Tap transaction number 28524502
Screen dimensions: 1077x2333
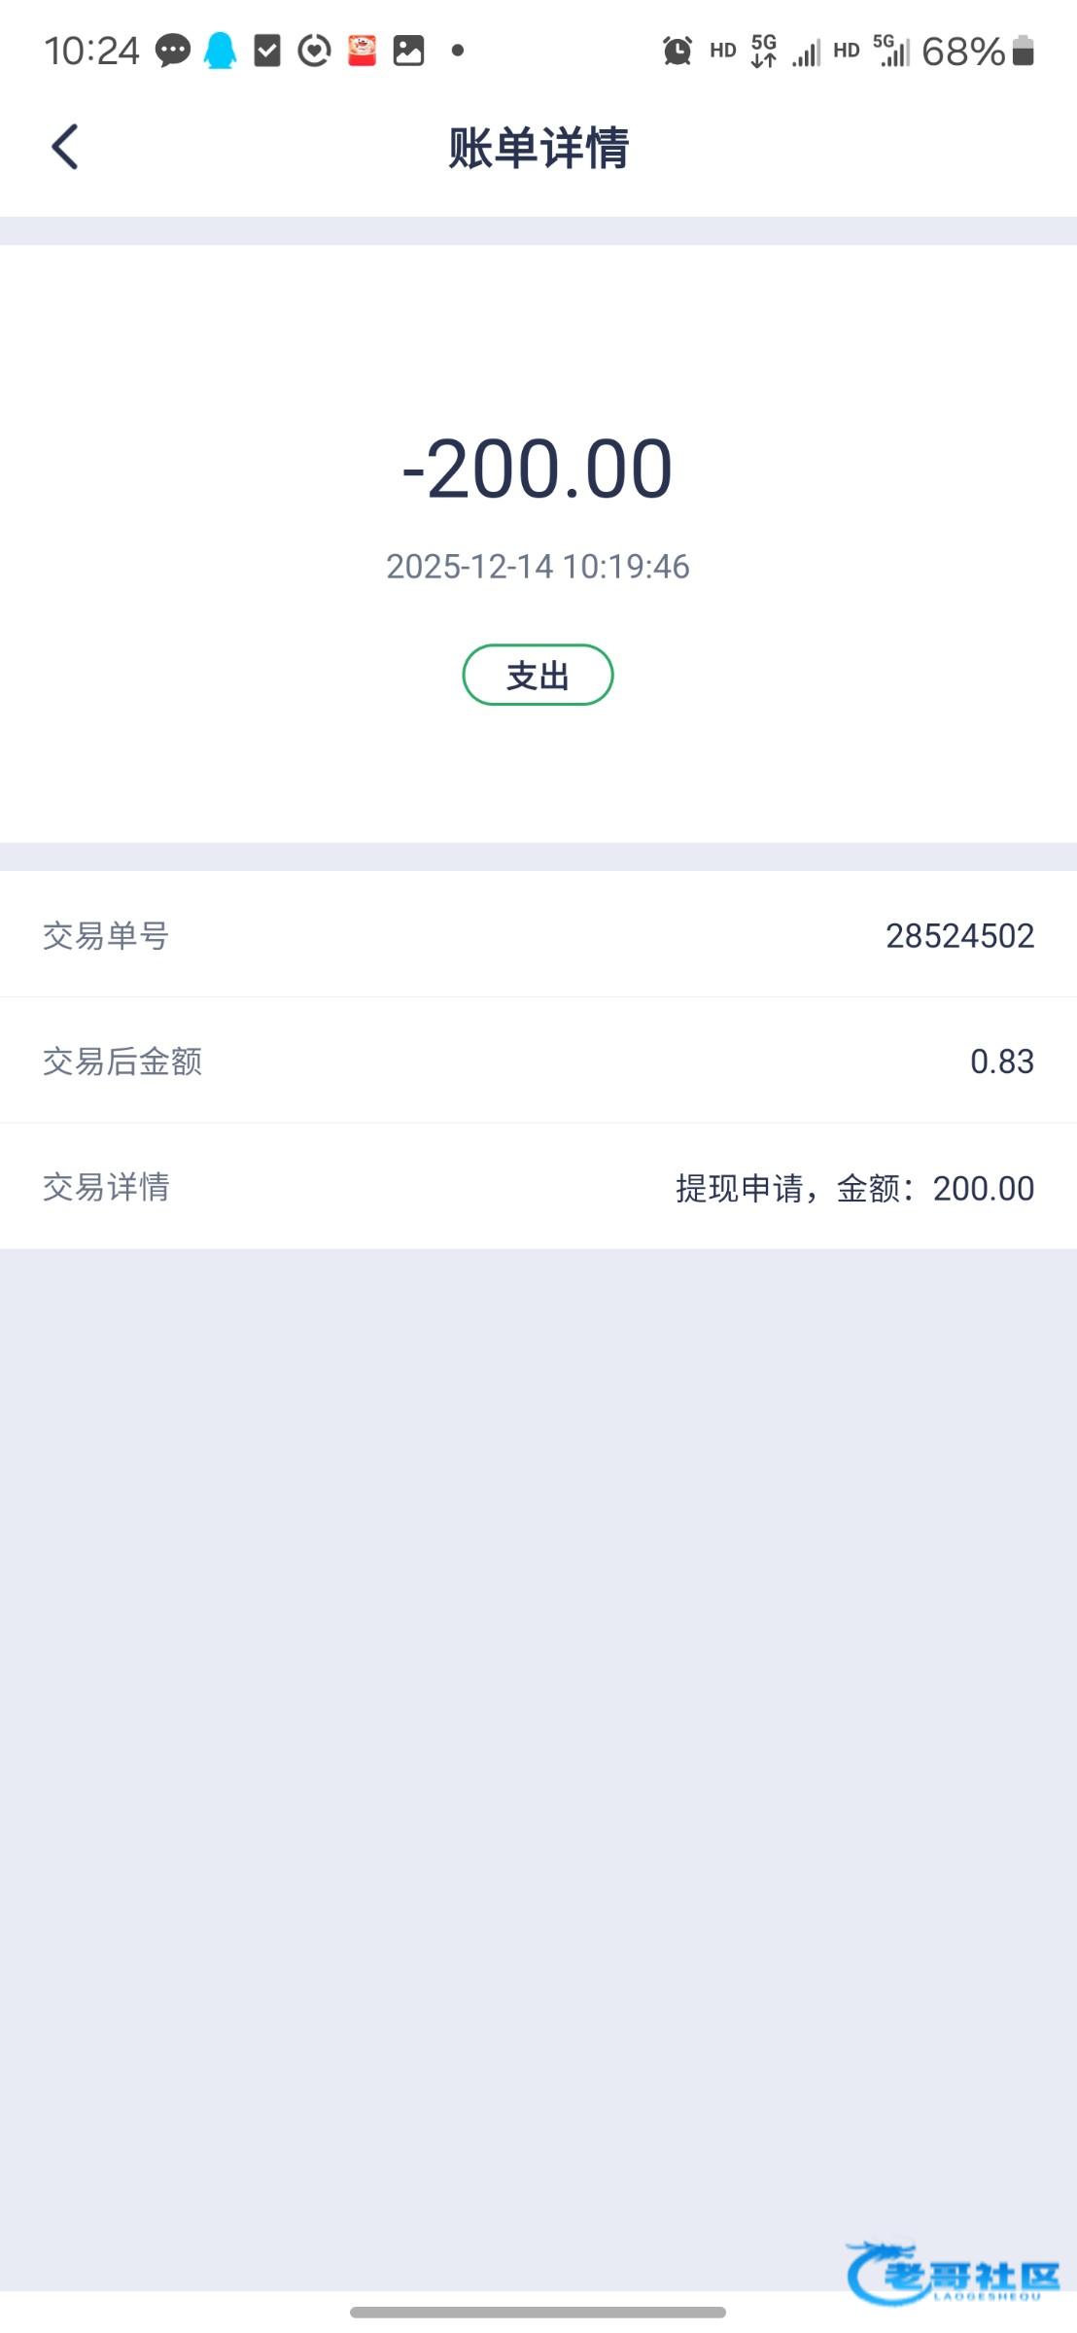(959, 935)
